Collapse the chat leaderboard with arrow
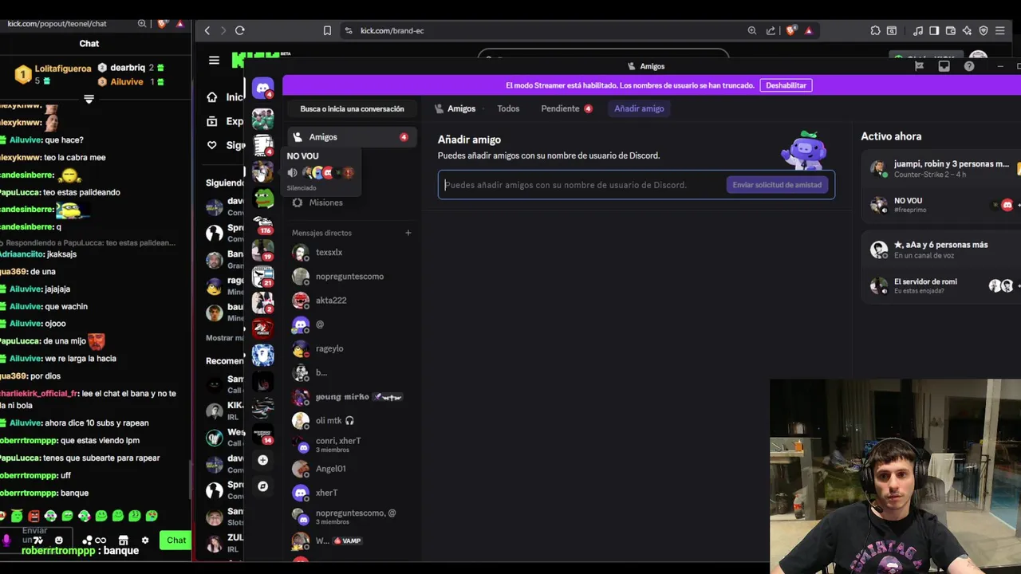 (89, 99)
